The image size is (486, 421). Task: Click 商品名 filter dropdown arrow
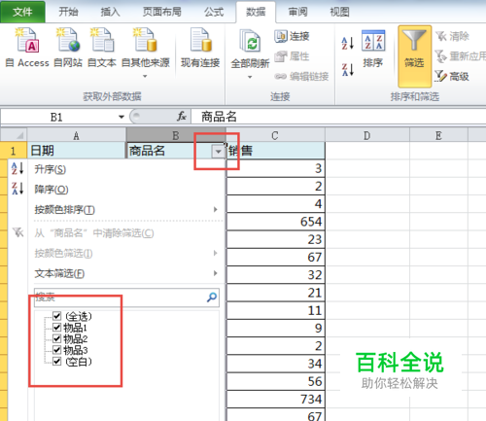pyautogui.click(x=218, y=152)
